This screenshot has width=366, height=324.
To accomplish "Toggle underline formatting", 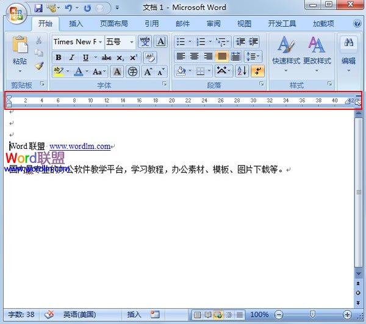I will [85, 57].
